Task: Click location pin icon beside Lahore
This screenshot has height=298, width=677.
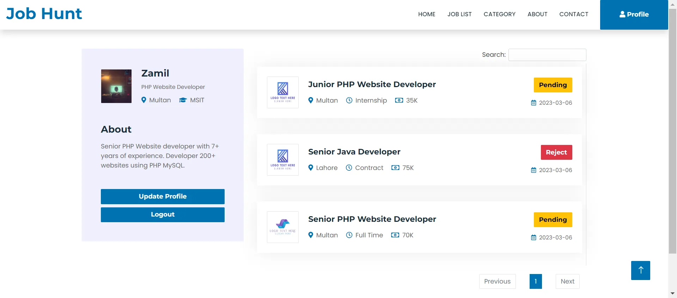Action: 311,168
